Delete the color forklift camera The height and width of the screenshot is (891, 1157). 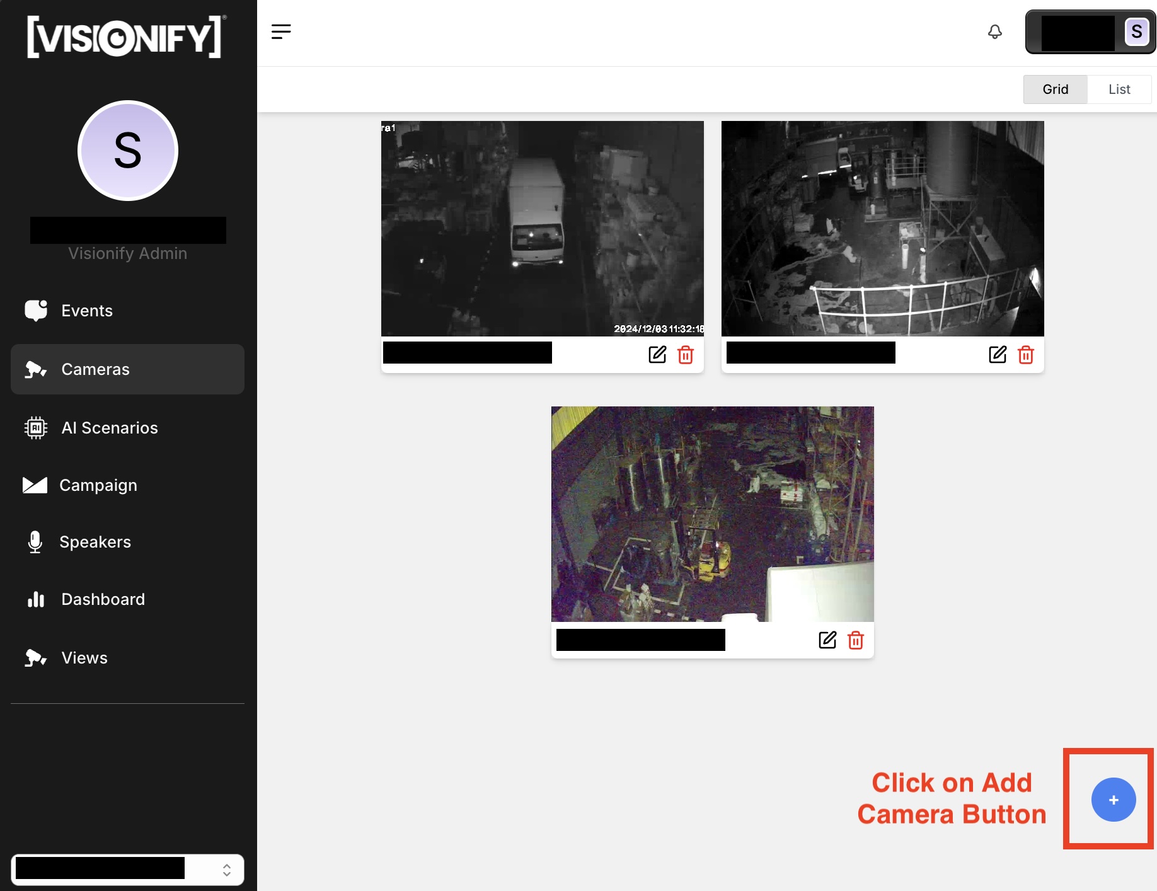click(x=856, y=640)
